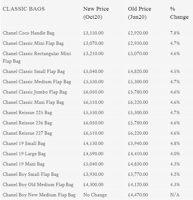Click the "No Change" new price cell
The width and height of the screenshot is (193, 200).
95,195
